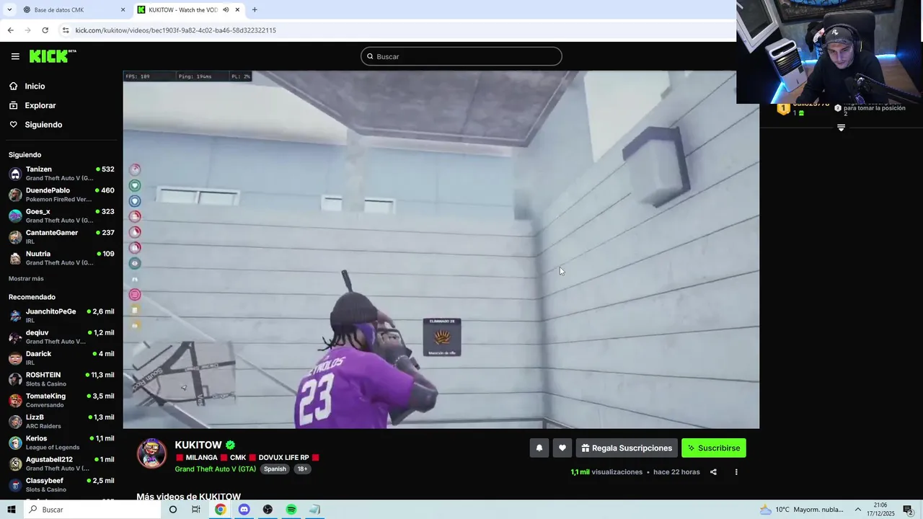The width and height of the screenshot is (923, 519).
Task: Open Google Chrome from the taskbar
Action: click(220, 510)
